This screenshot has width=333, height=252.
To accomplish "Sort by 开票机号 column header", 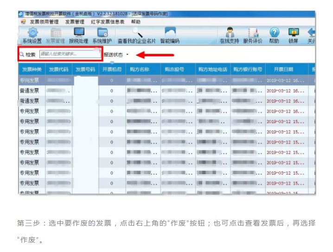I will 112,69.
